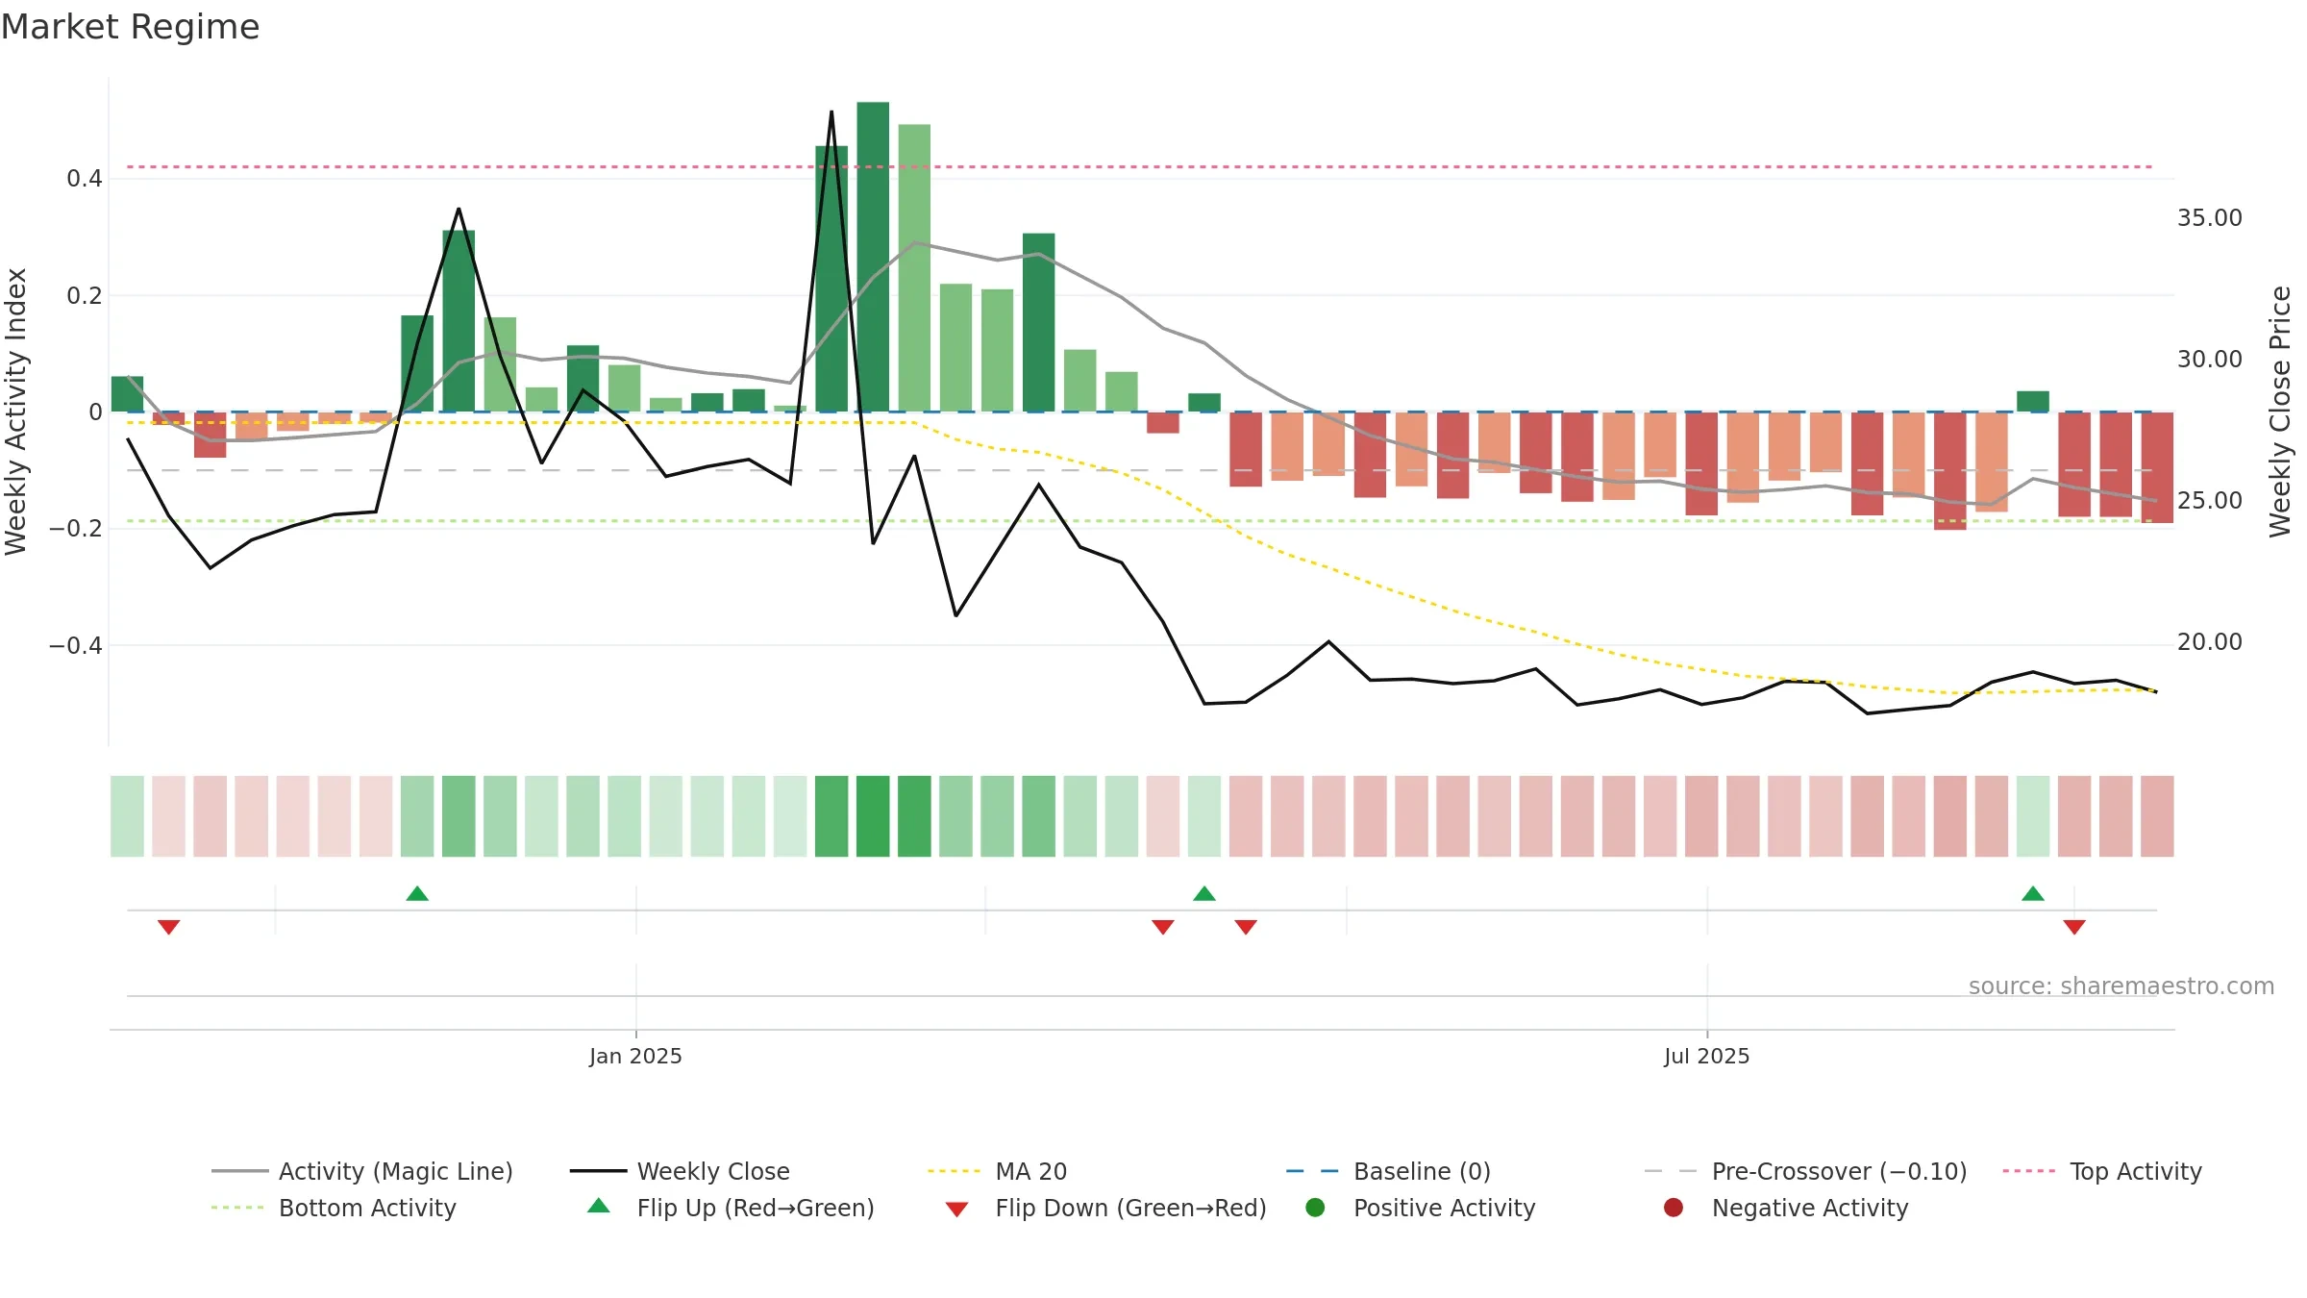This screenshot has width=2307, height=1298.
Task: Toggle the MA 20 legend entry
Action: click(997, 1171)
